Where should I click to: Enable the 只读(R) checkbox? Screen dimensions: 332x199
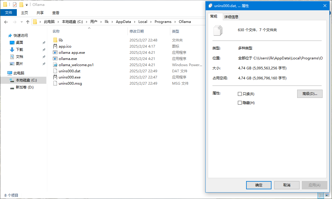point(240,94)
